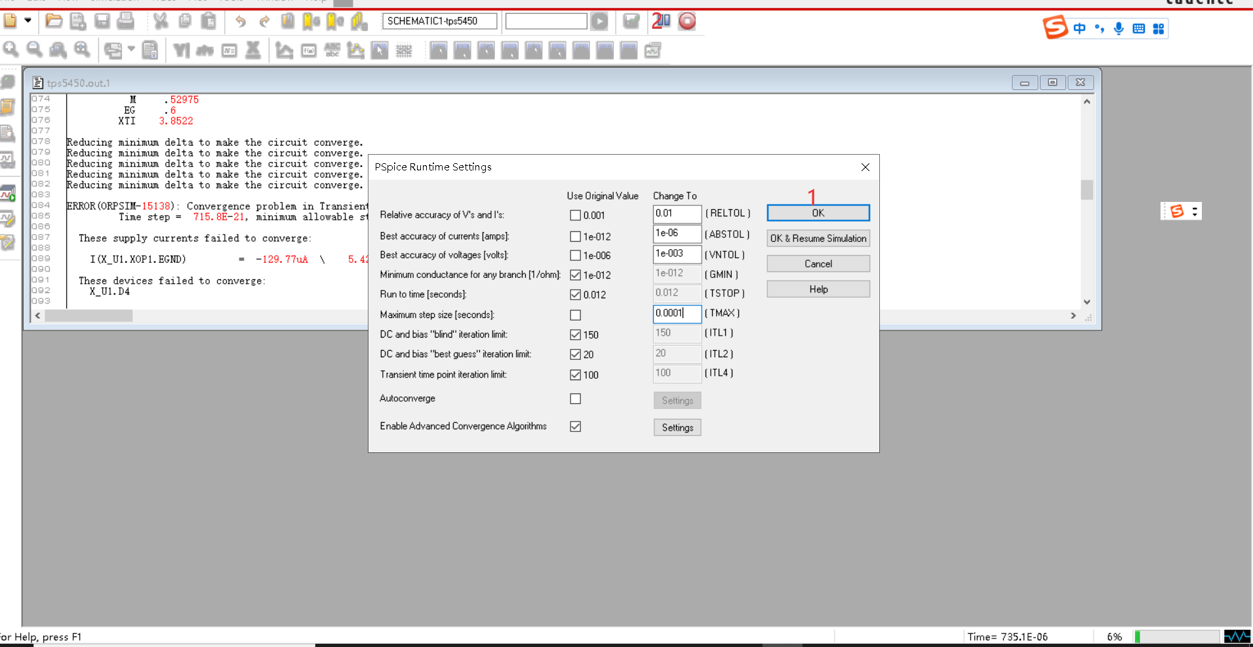1253x647 pixels.
Task: Uncheck the GMIN use original value checkbox
Action: pyautogui.click(x=575, y=275)
